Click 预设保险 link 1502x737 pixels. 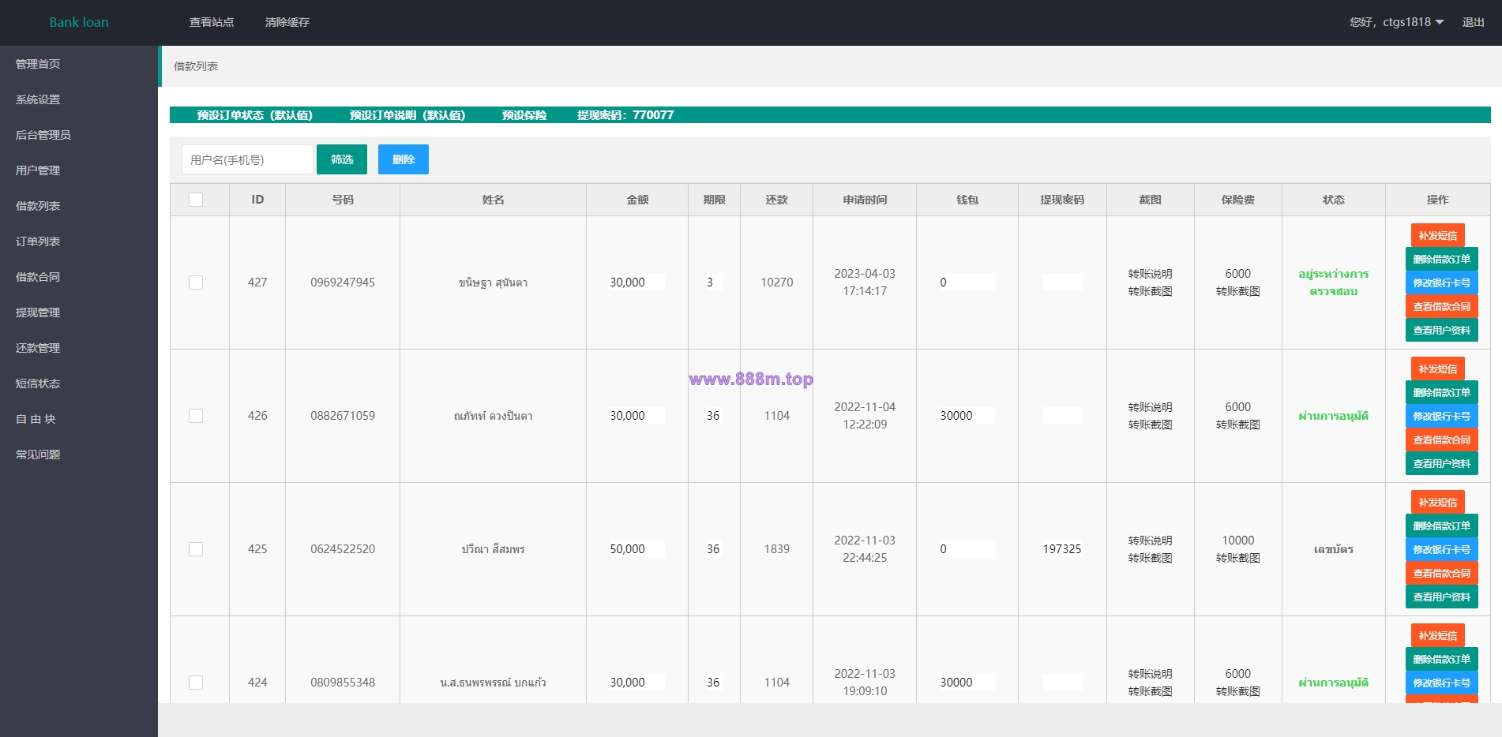(x=524, y=115)
